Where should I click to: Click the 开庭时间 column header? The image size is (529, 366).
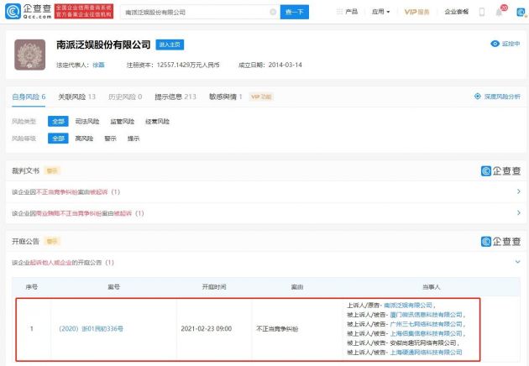(x=214, y=287)
